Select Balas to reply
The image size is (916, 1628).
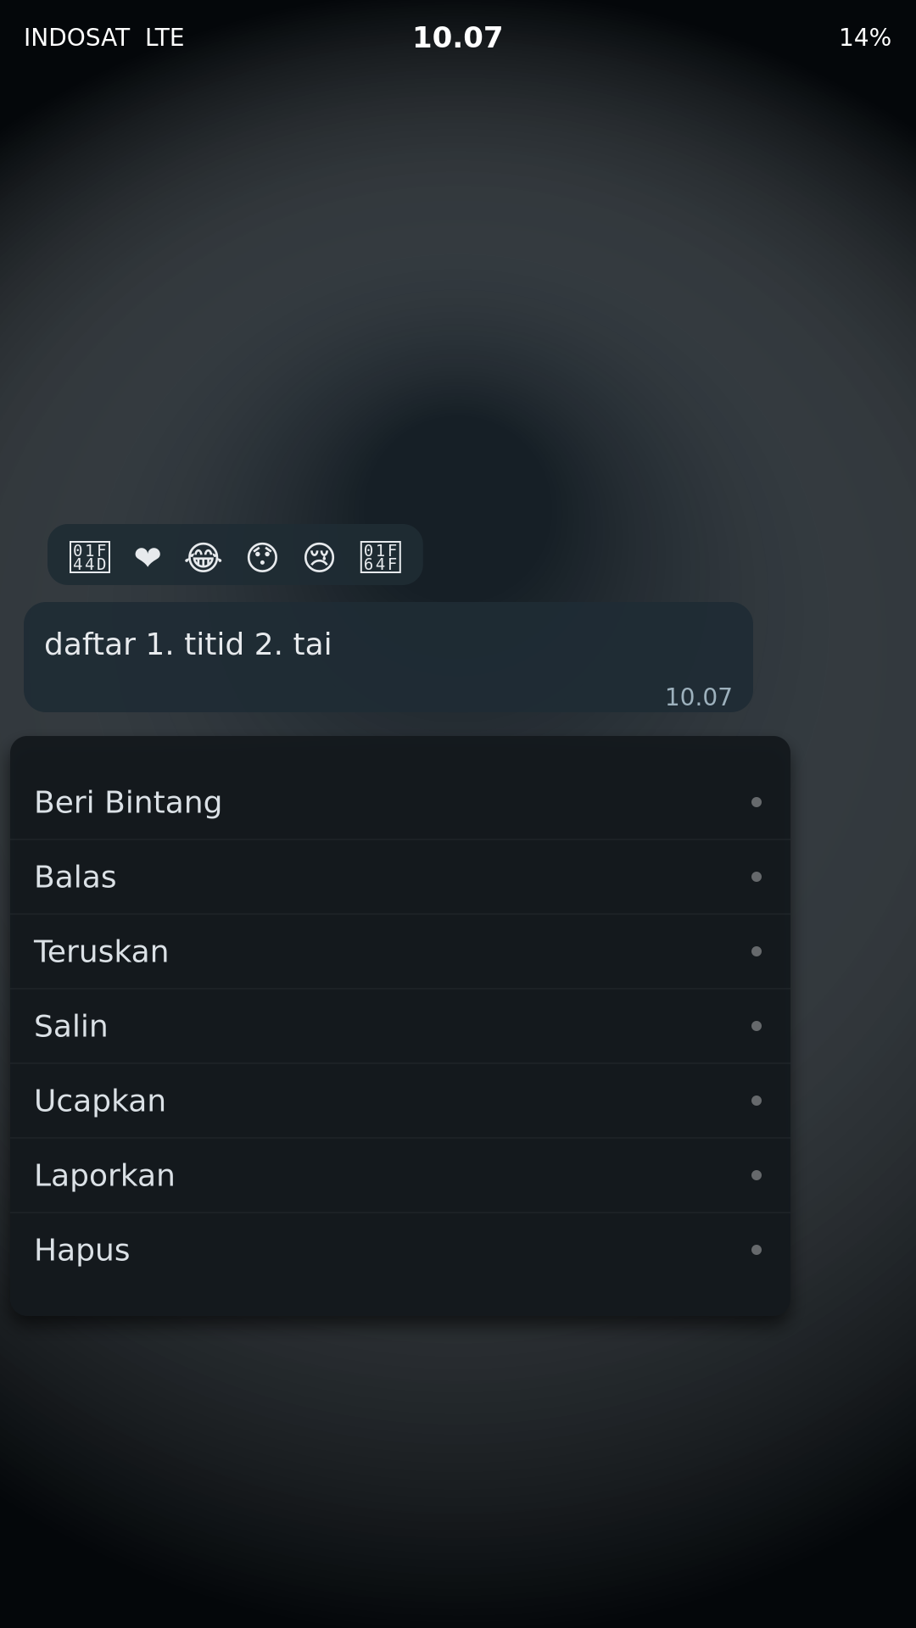coord(75,877)
